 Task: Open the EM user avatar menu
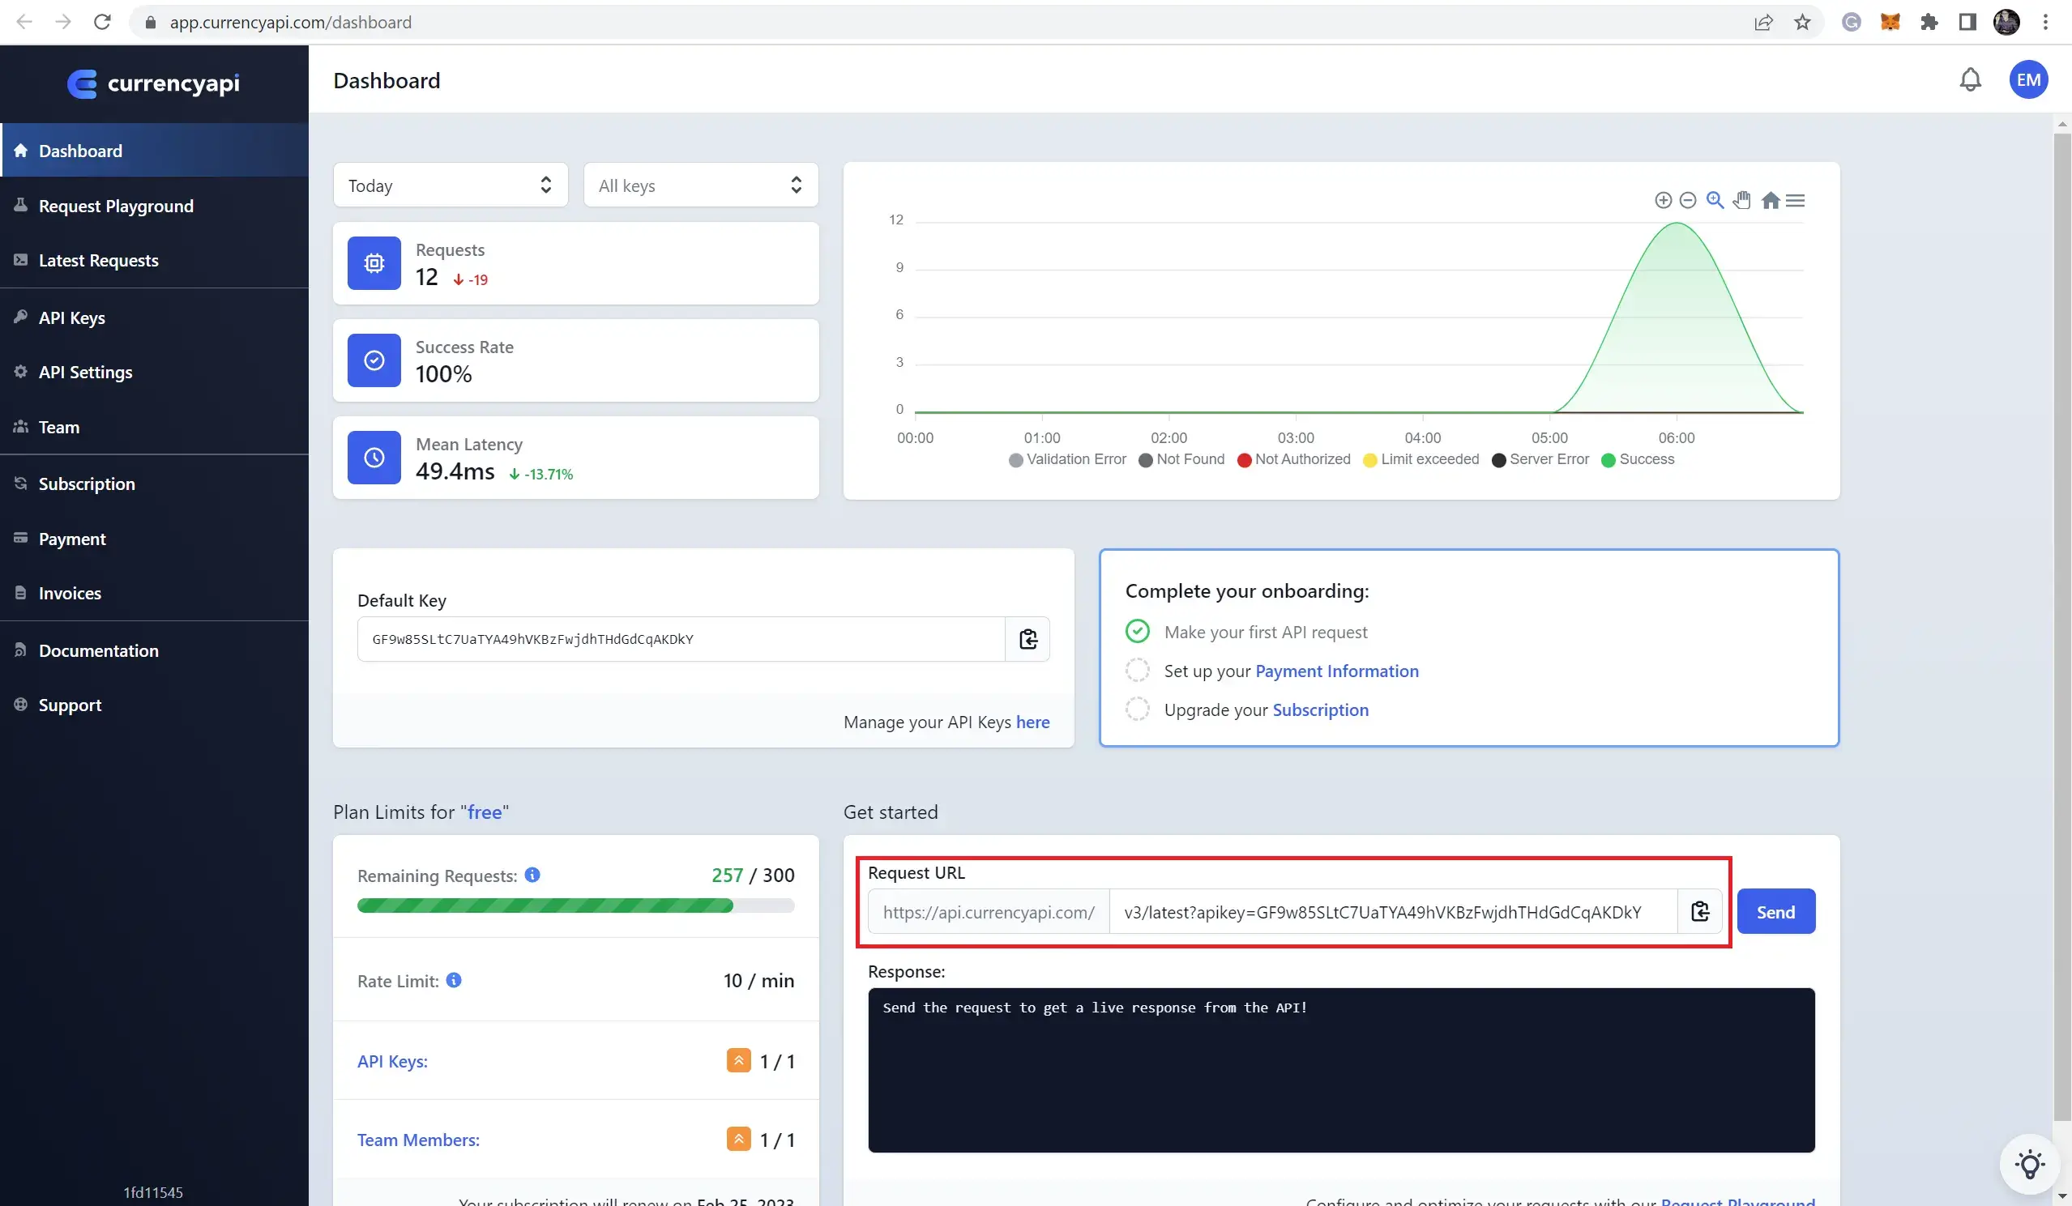click(x=2027, y=79)
